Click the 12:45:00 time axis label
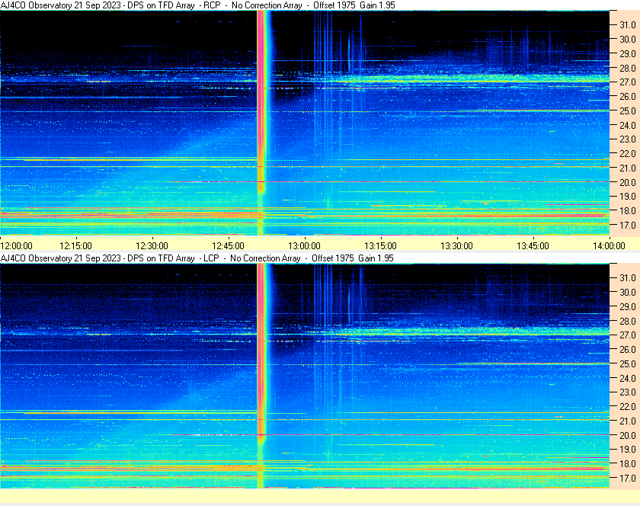640x506 pixels. pos(228,246)
